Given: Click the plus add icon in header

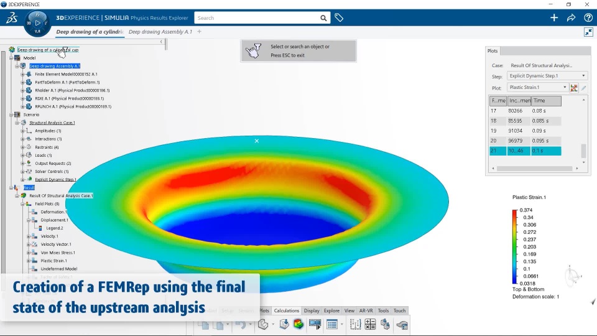Looking at the screenshot, I should click(554, 17).
